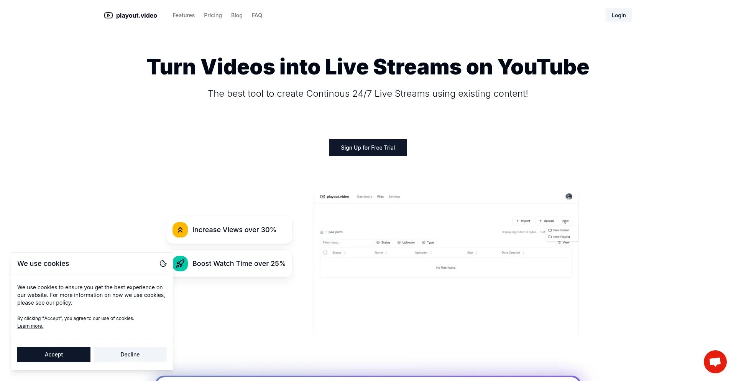
Task: Click the green rocket Boost Watch Time icon
Action: [x=180, y=264]
